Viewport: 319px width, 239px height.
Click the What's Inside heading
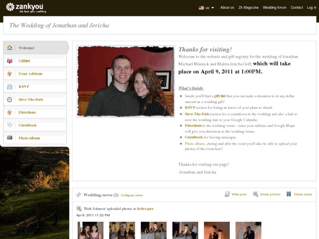pyautogui.click(x=191, y=88)
